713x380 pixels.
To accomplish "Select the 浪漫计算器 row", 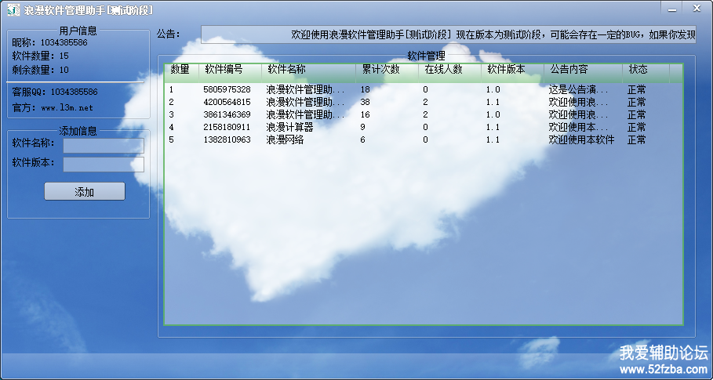I will tap(289, 128).
